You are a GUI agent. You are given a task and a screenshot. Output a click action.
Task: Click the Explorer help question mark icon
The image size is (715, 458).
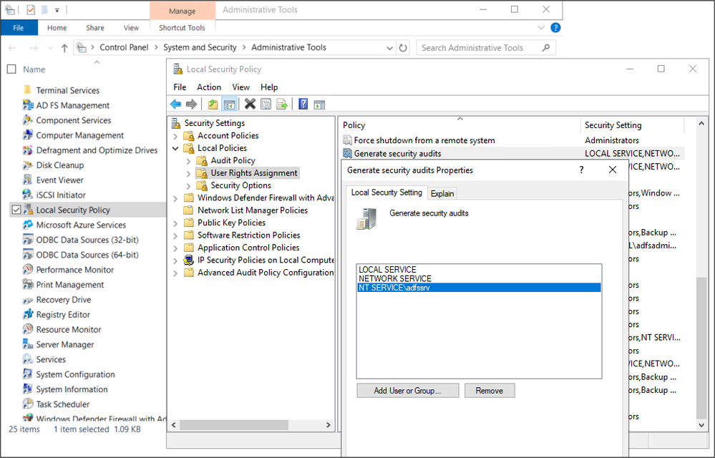[555, 28]
